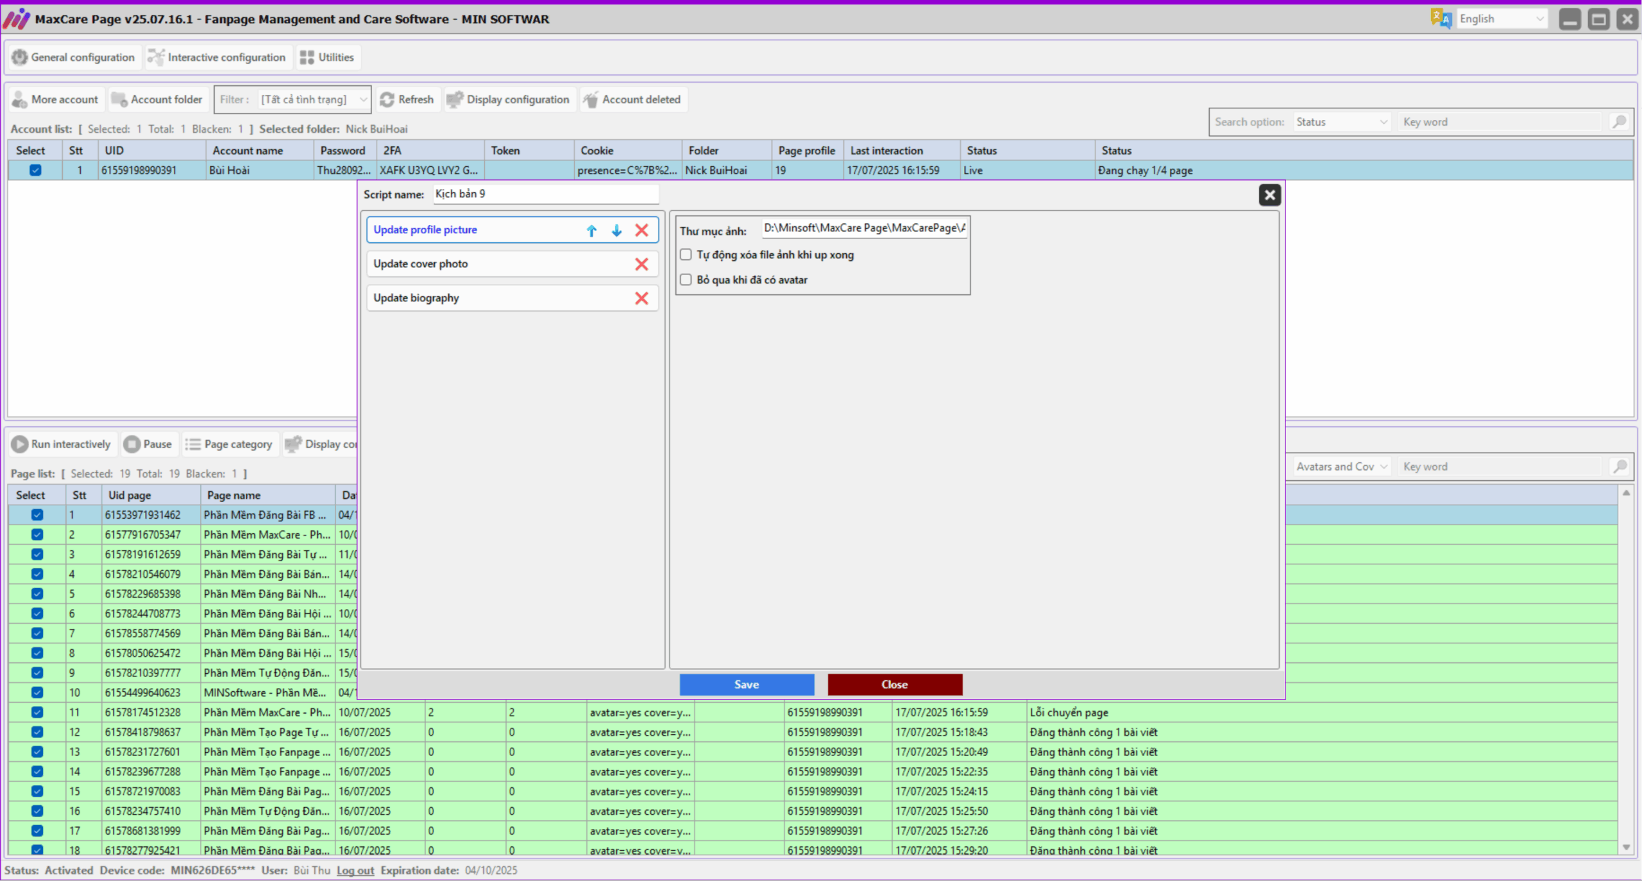Click the Log out link
This screenshot has width=1642, height=881.
pyautogui.click(x=355, y=870)
